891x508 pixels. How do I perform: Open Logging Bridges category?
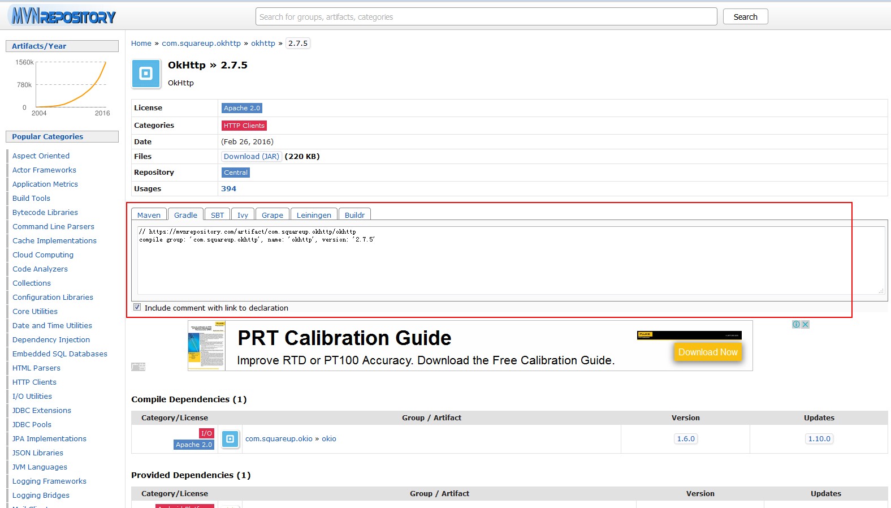(x=41, y=496)
